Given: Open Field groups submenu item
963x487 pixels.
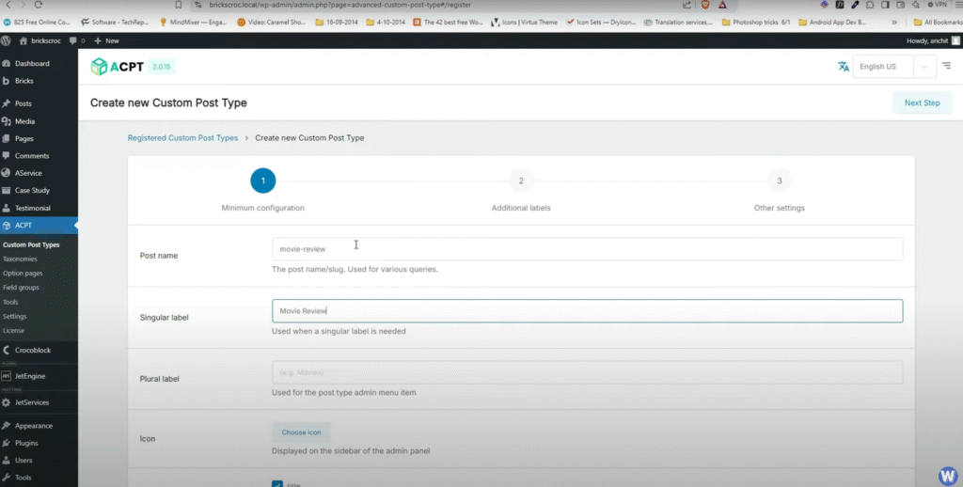Looking at the screenshot, I should pos(21,287).
